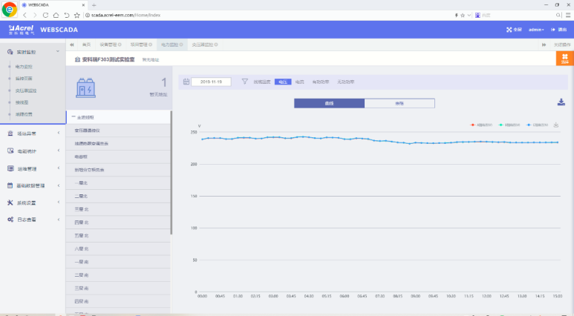The height and width of the screenshot is (316, 574).
Task: Save chart image via small legend download icon
Action: [555, 125]
